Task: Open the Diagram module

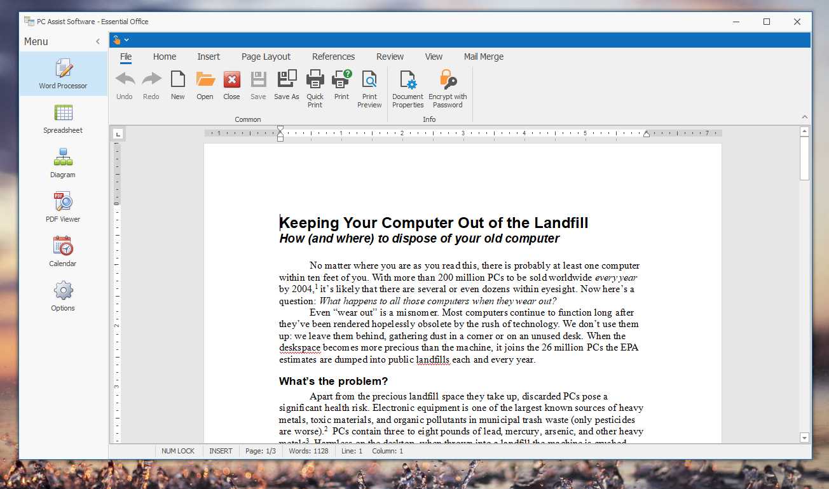Action: (63, 163)
